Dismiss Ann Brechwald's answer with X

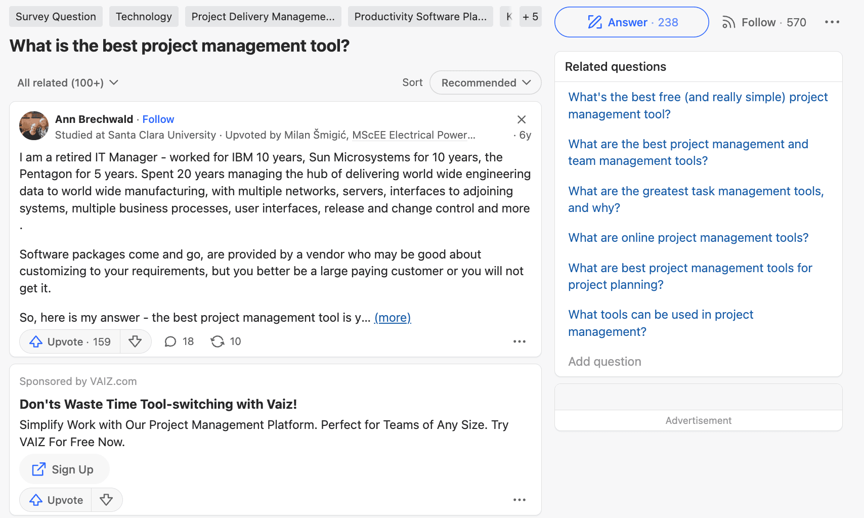click(x=522, y=119)
